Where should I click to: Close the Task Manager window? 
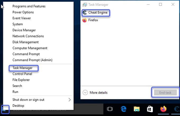click(x=173, y=4)
